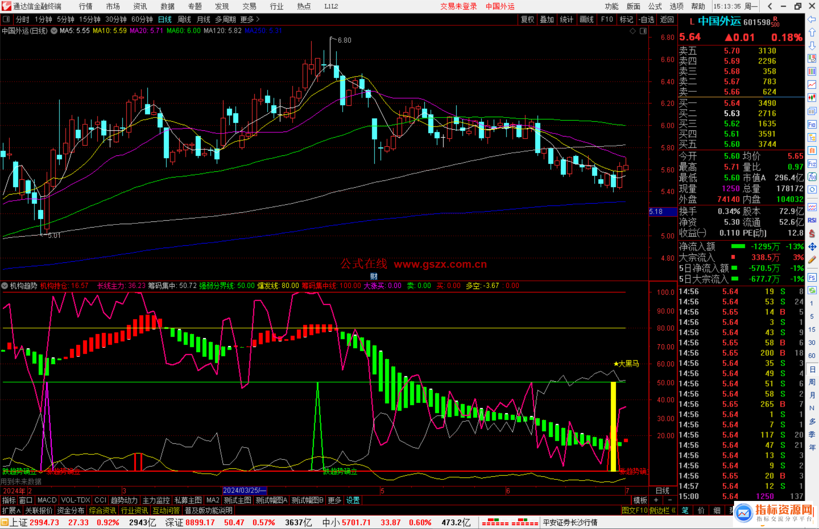Click the 叠加 overlay button
The image size is (819, 529).
coord(547,19)
